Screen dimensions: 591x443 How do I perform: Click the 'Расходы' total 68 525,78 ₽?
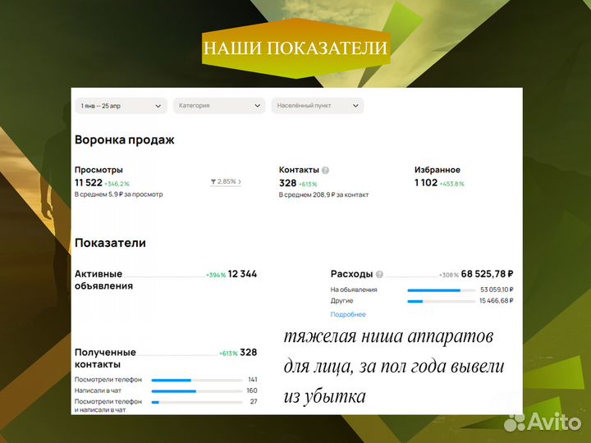click(487, 274)
